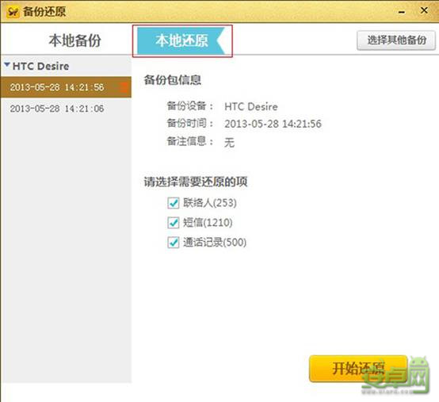Toggle the 通话记录(500) checkbox
Viewport: 439px width, 402px height.
[174, 243]
